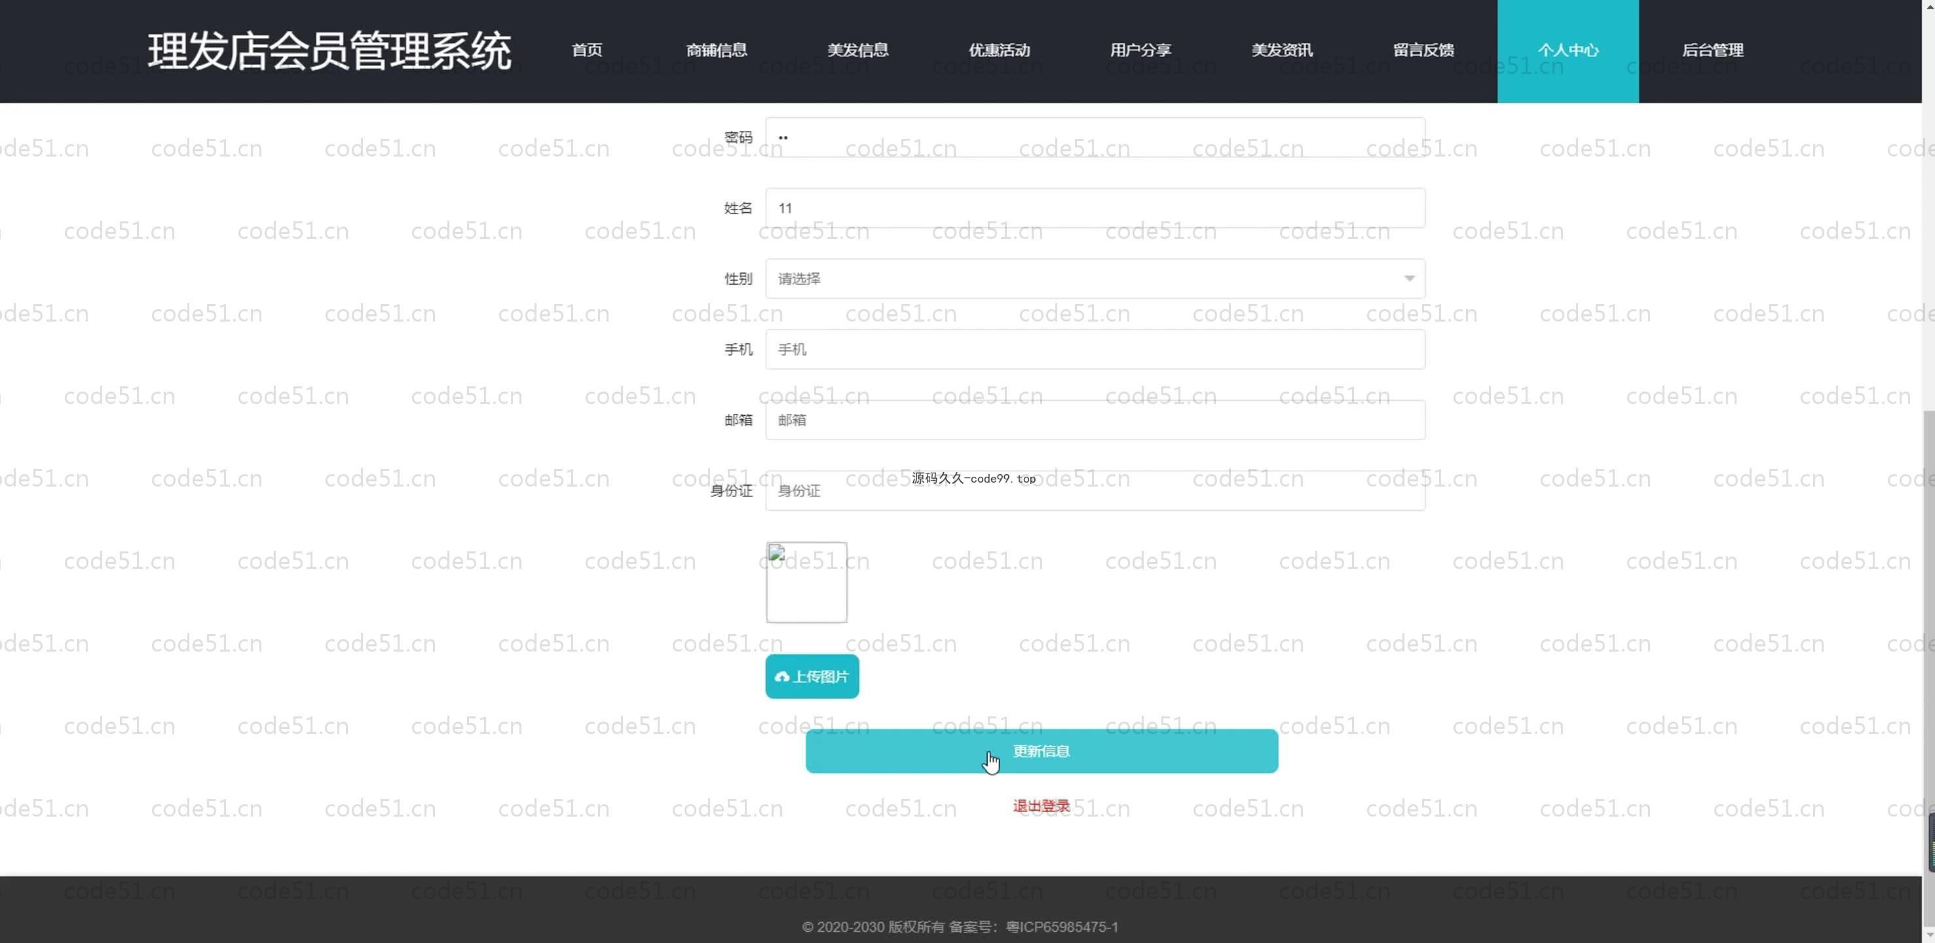The image size is (1935, 943).
Task: Open 用户分享 section
Action: click(1140, 50)
